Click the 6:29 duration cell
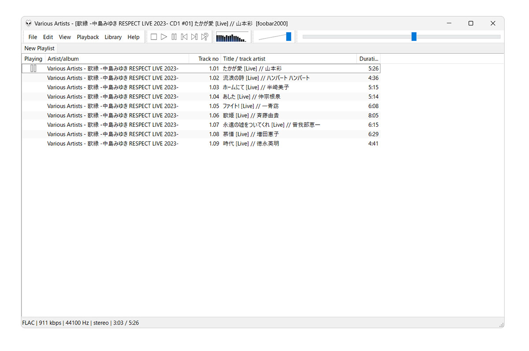The image size is (529, 351). point(373,134)
